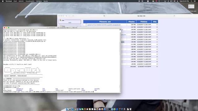Open WhatsApp from the Dock
Screen dimensions: 198x111
tap(114, 109)
